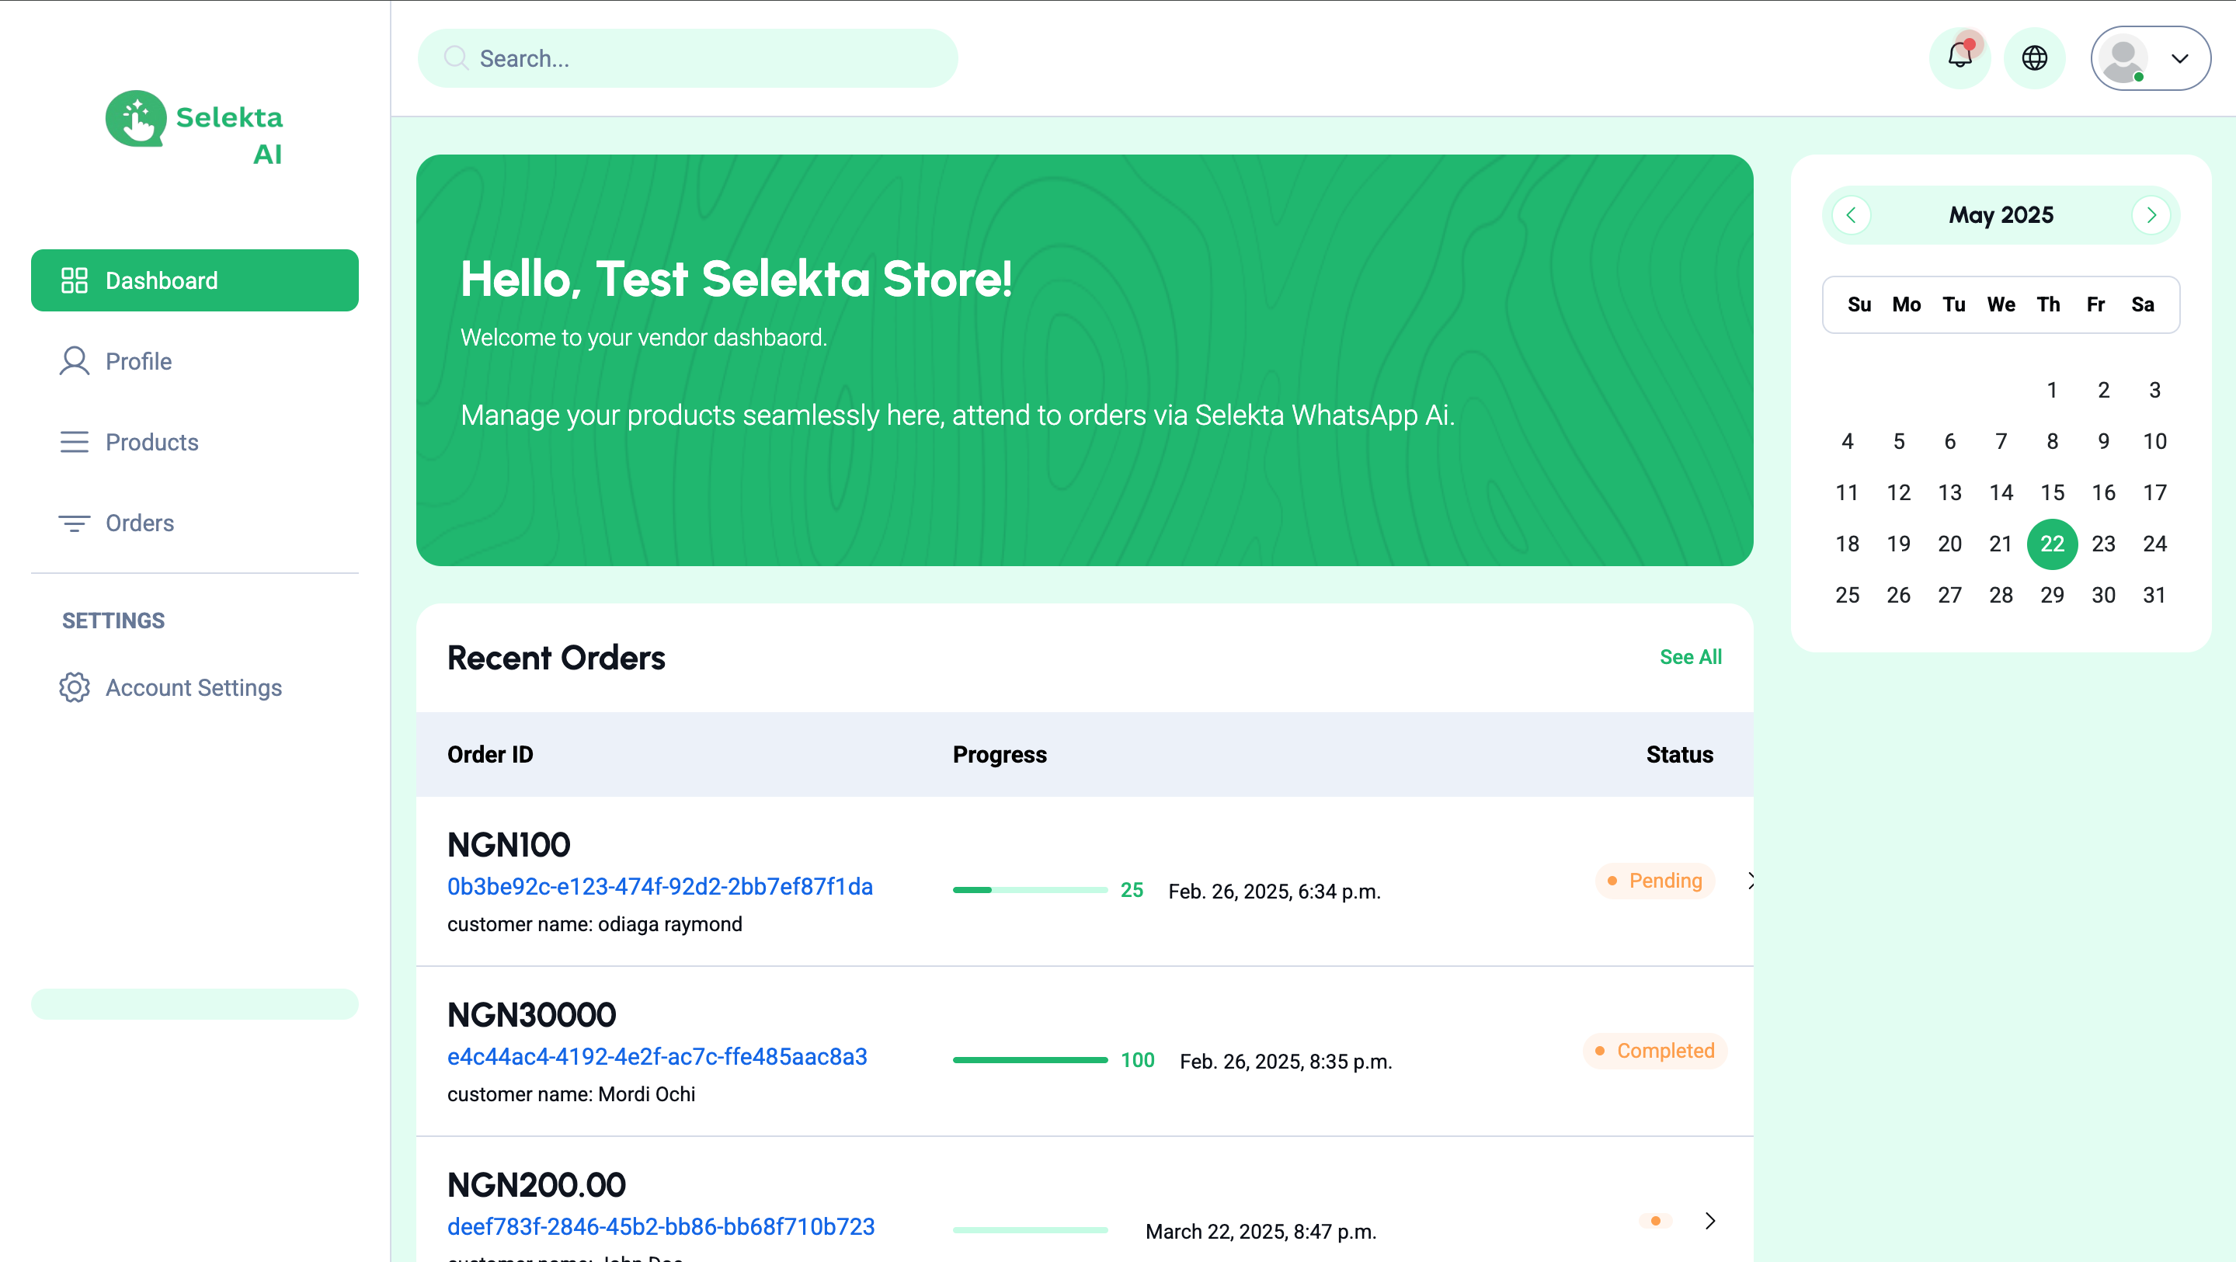Screen dimensions: 2236x1262
Task: Click the Account Settings gear icon
Action: tap(74, 687)
